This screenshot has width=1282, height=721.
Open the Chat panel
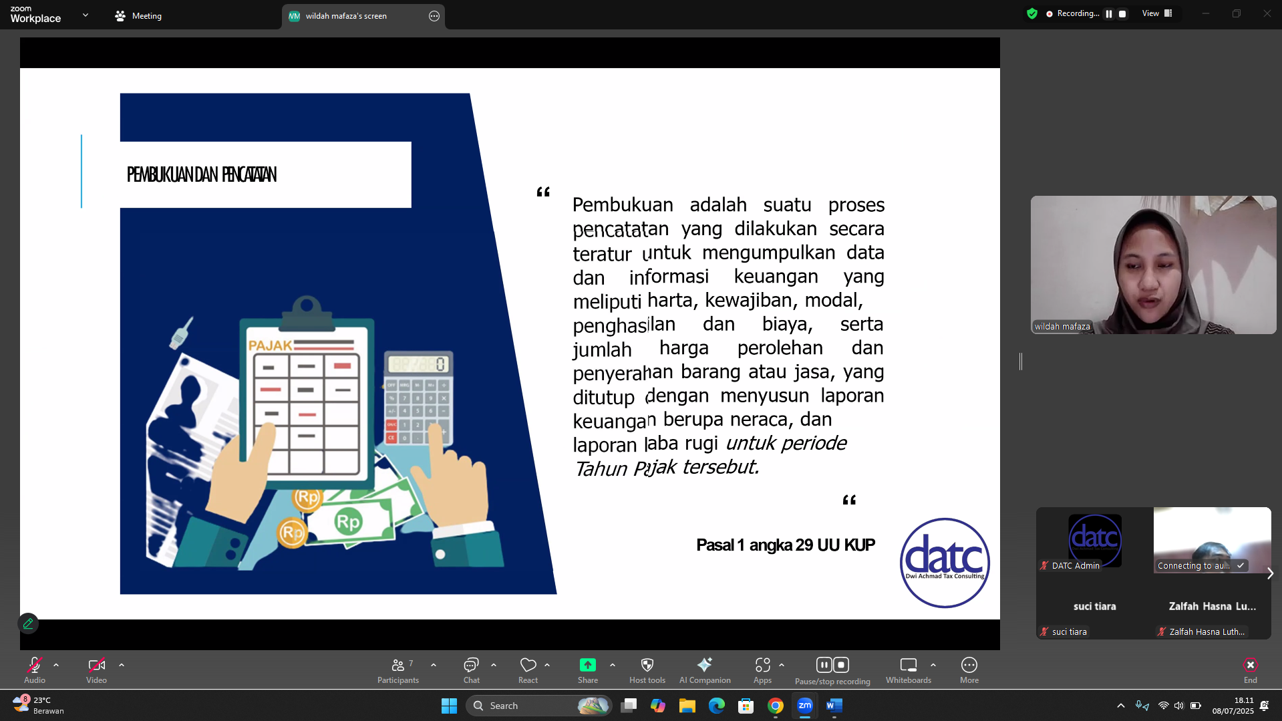(471, 670)
